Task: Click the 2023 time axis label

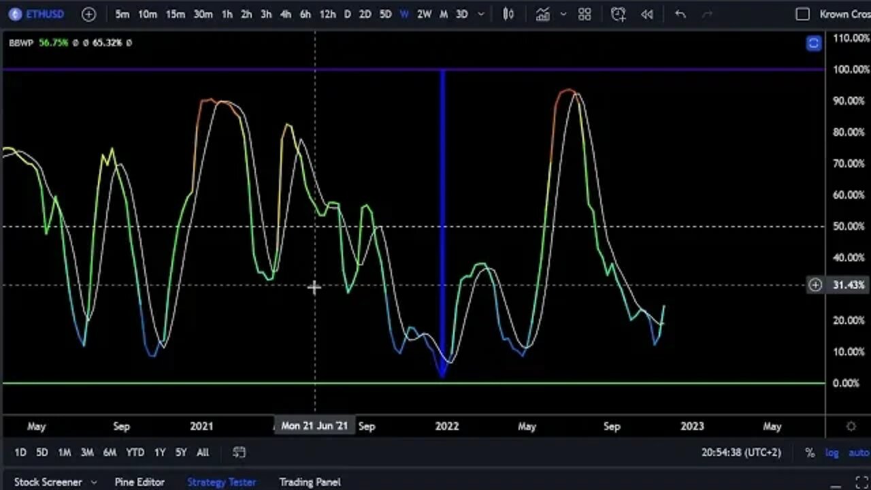Action: (692, 426)
